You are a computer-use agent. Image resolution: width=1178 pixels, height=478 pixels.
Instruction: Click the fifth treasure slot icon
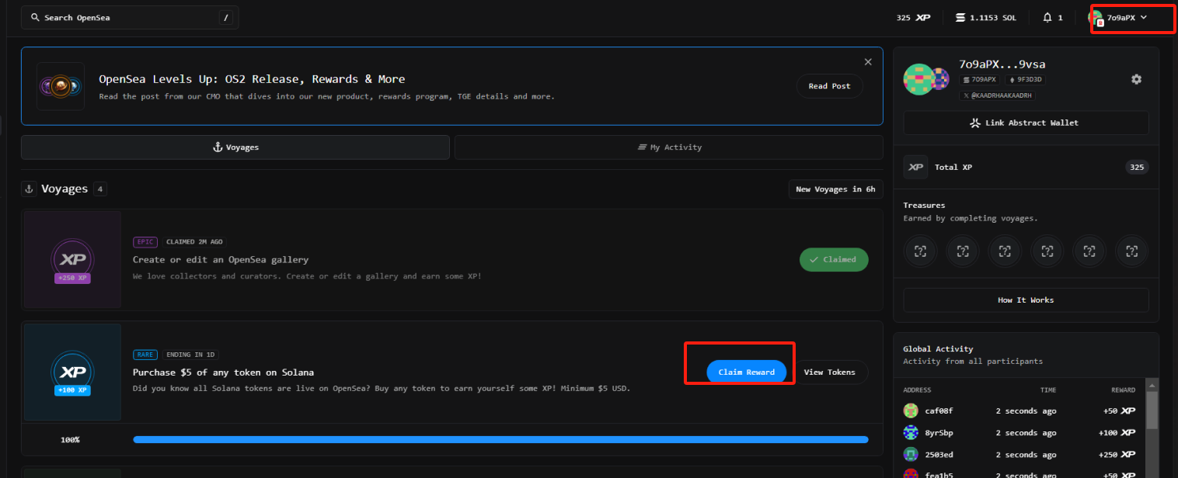coord(1089,251)
